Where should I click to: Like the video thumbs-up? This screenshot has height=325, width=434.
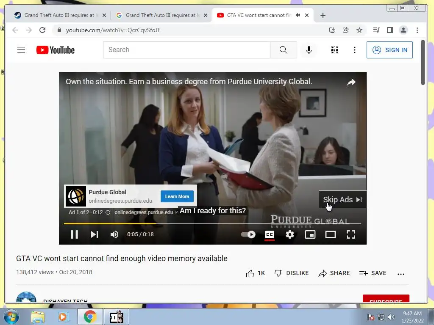point(255,273)
